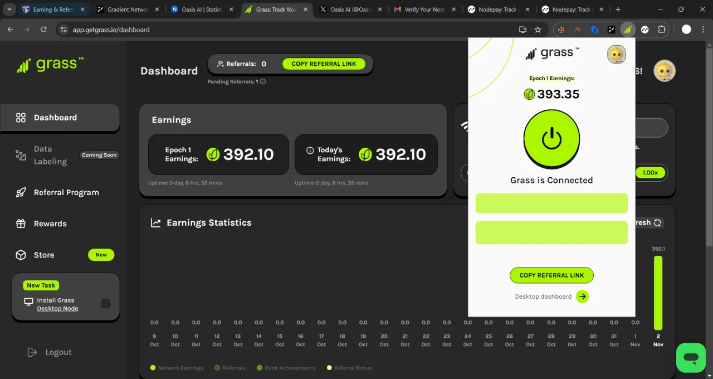The width and height of the screenshot is (713, 379).
Task: Toggle Rank Achievements legend item
Action: [x=286, y=368]
